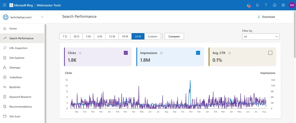Open the apps grid launcher icon
This screenshot has height=123, width=296.
(5, 5)
